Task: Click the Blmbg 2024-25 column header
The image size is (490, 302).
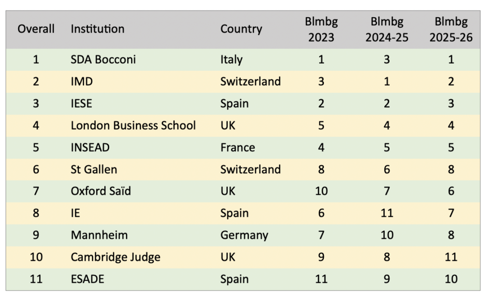Action: point(387,29)
